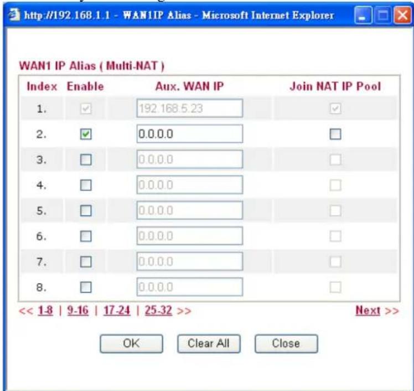Tick Join NAT IP Pool for index 2

pyautogui.click(x=335, y=134)
